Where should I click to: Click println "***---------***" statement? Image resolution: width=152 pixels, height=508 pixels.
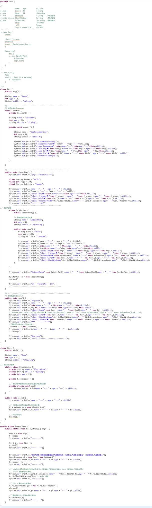(x=31, y=322)
